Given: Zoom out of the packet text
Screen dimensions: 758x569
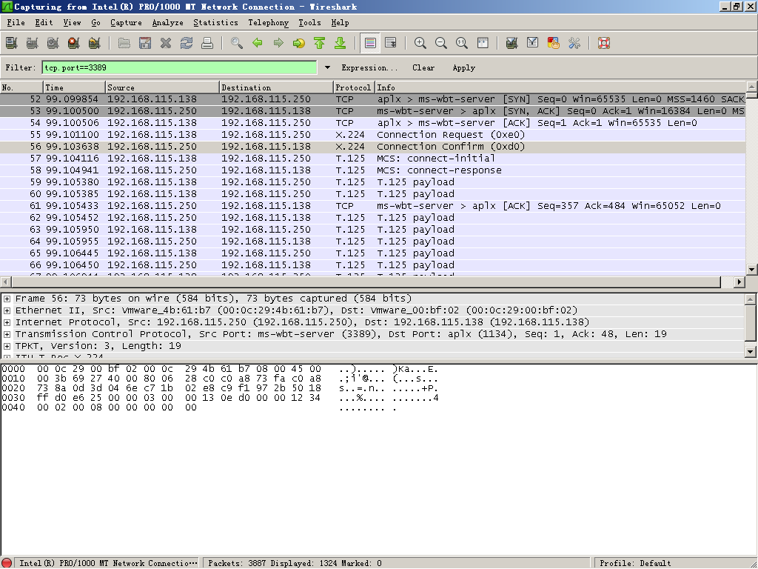Looking at the screenshot, I should [441, 43].
